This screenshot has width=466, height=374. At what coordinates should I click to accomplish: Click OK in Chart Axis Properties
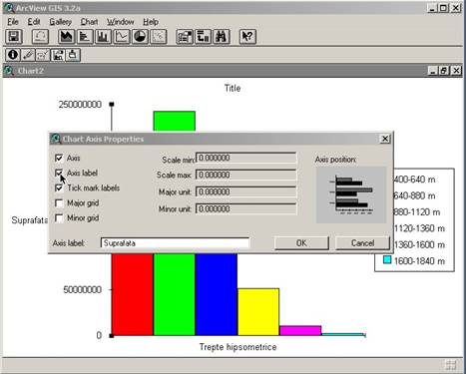point(301,243)
